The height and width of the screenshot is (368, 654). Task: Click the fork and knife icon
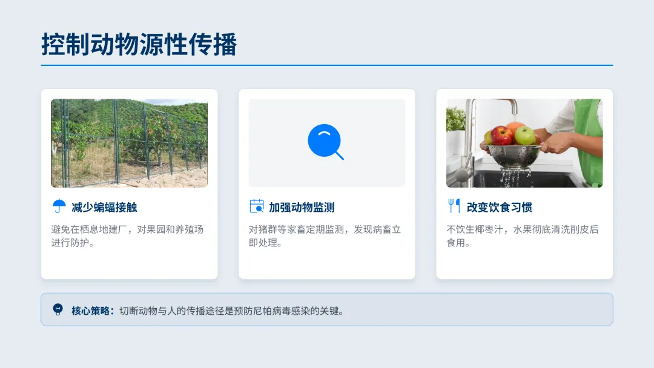click(x=454, y=206)
